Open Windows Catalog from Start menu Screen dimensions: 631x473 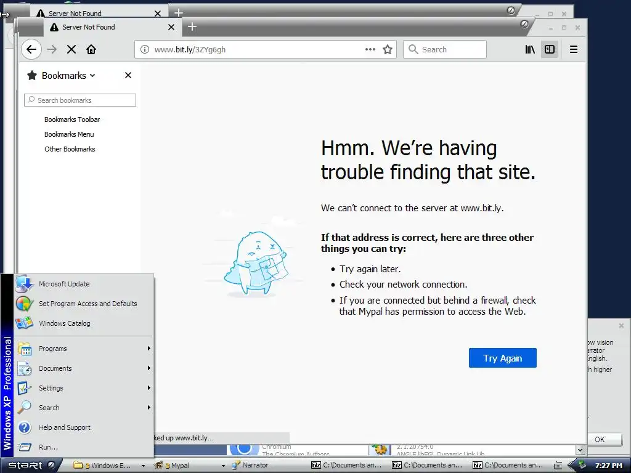[x=84, y=323]
